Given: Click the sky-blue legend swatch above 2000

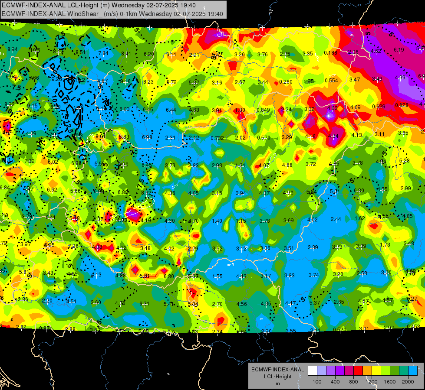Looking at the screenshot, I should tap(413, 371).
